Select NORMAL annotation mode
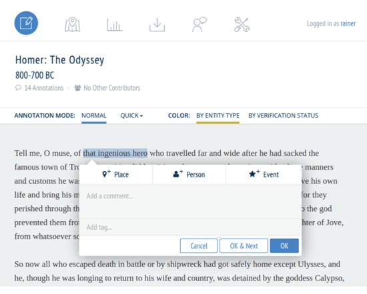Viewport: 367px width, 294px height. [x=94, y=116]
